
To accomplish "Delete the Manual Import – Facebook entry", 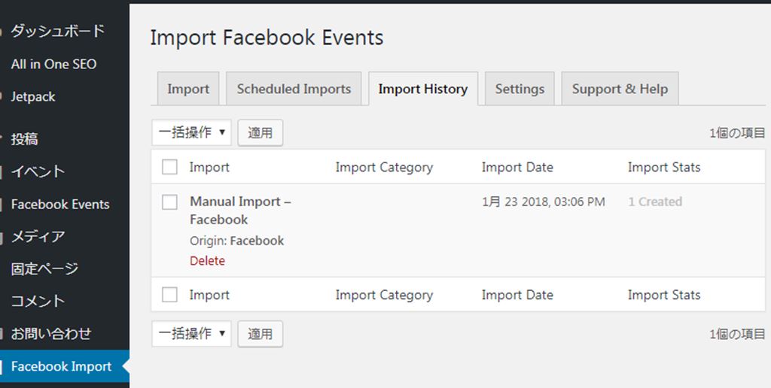I will click(x=207, y=261).
